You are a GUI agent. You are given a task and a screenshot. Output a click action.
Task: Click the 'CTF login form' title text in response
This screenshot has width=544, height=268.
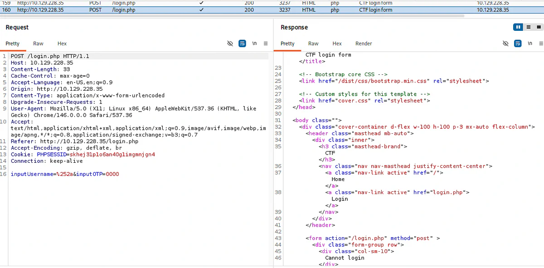point(328,55)
